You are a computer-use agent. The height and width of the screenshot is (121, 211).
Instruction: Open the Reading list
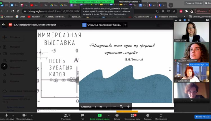pyautogui.click(x=200, y=17)
